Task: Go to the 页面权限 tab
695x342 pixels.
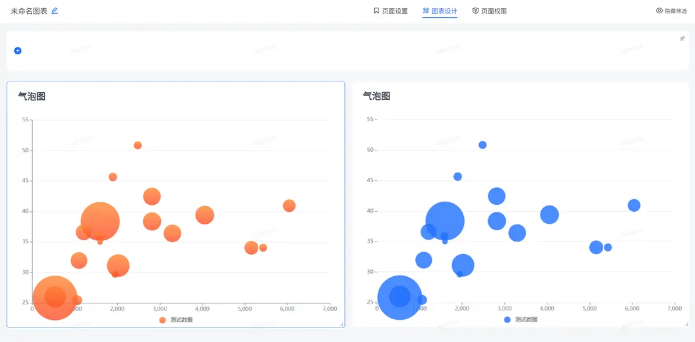Action: [489, 11]
